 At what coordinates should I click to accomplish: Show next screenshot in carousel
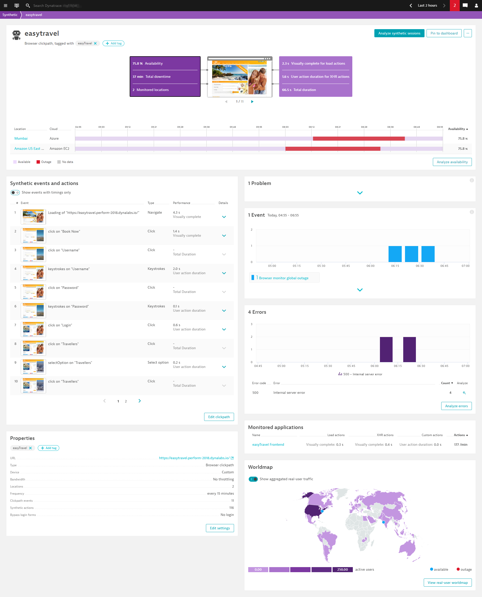[x=252, y=102]
